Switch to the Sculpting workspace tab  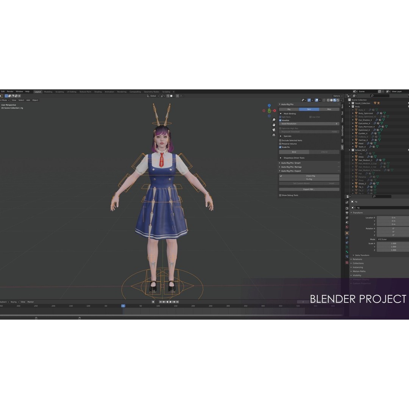59,92
